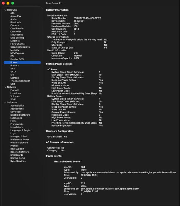Select Applications under Software
The height and width of the screenshot is (206, 180).
coord(17,109)
